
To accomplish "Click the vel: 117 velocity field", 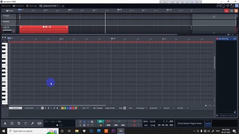I will pyautogui.click(x=86, y=108).
